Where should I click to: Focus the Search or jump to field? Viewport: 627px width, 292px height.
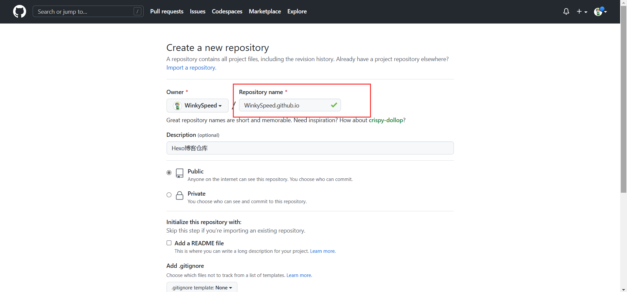[x=88, y=11]
